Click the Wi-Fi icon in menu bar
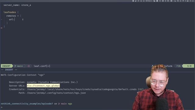The image size is (195, 110). tap(183, 1)
